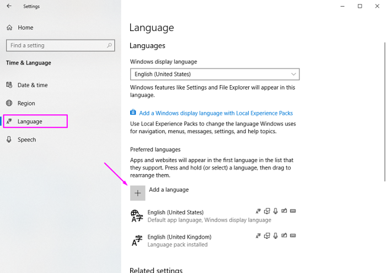
Task: Open Home from the sidebar
Action: click(x=25, y=28)
